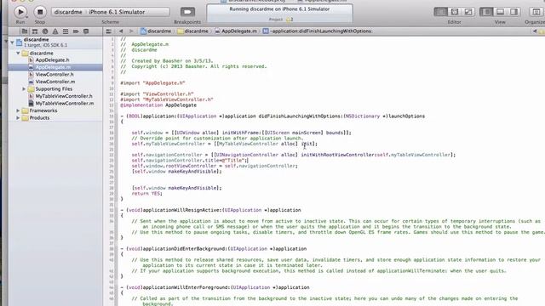Open the Organizer window
This screenshot has height=306, width=545.
click(536, 12)
